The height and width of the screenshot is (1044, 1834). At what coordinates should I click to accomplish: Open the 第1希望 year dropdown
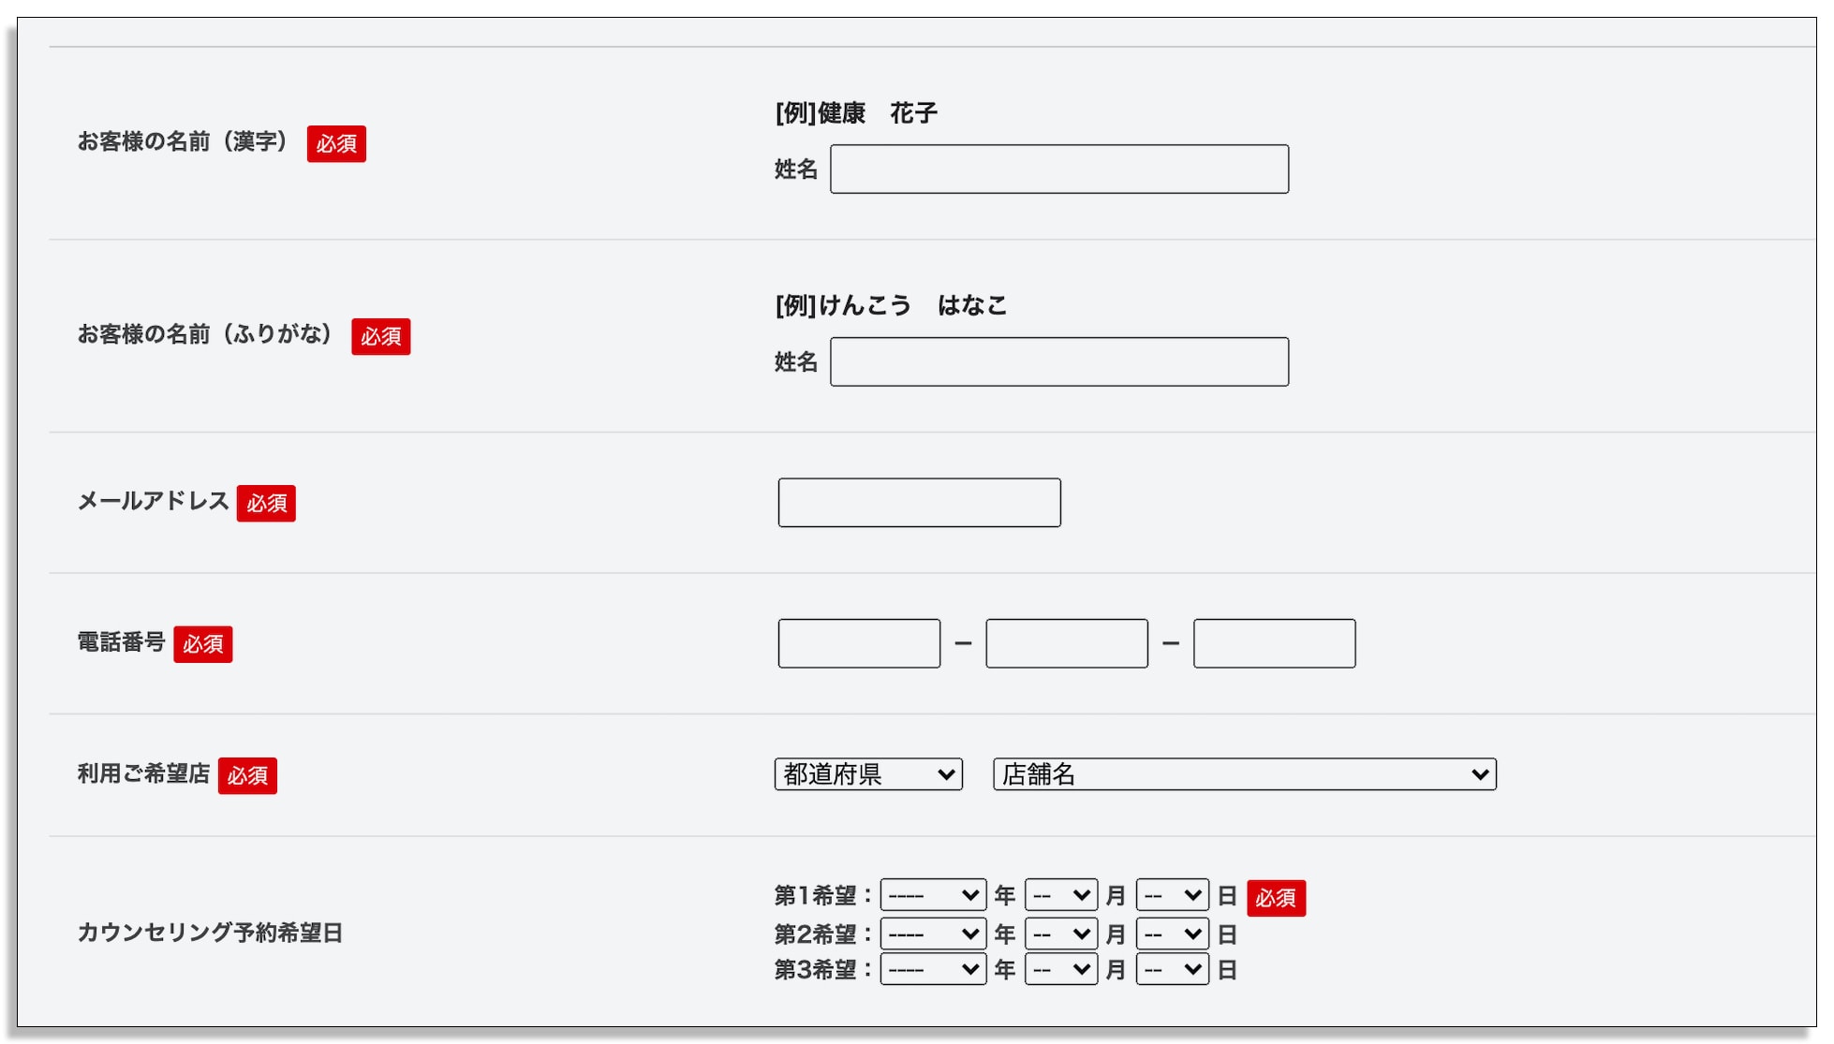pos(933,895)
